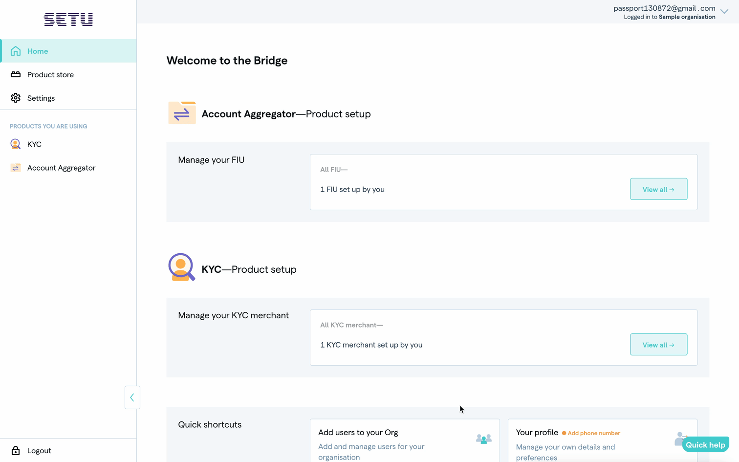The width and height of the screenshot is (739, 462).
Task: Open Settings via the gear icon
Action: 16,98
